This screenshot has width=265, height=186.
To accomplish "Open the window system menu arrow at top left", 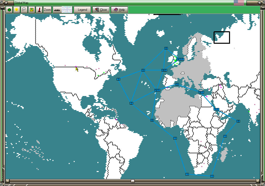I will (x=5, y=2).
